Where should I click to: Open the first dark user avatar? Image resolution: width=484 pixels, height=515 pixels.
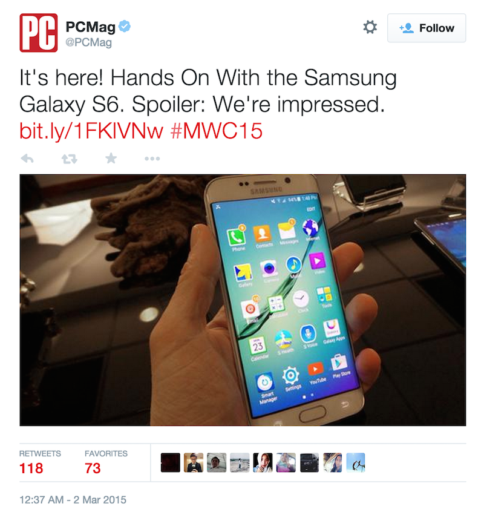pos(171,462)
